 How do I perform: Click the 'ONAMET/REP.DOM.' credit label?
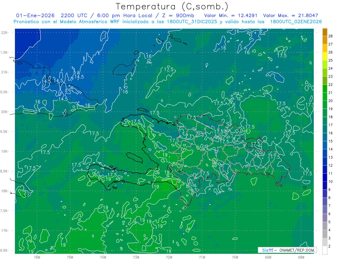click(297, 250)
